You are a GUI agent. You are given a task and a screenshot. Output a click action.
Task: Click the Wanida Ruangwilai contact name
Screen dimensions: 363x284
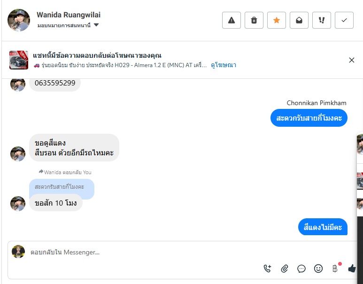69,15
